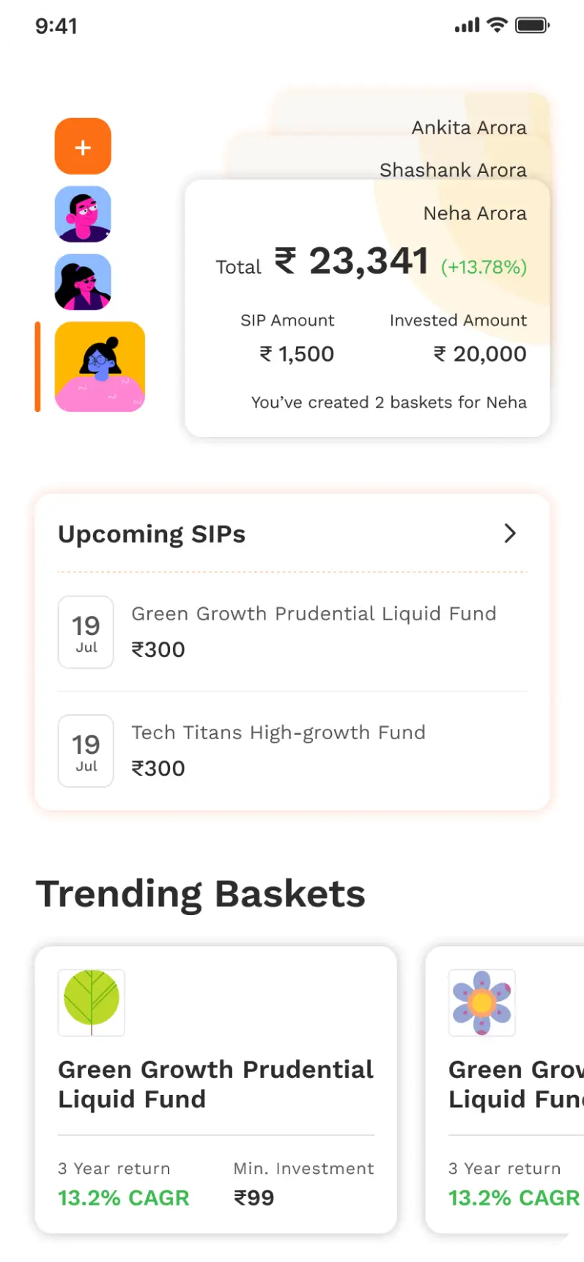The height and width of the screenshot is (1262, 584).
Task: Tap the orange plus add-profile button
Action: [83, 147]
